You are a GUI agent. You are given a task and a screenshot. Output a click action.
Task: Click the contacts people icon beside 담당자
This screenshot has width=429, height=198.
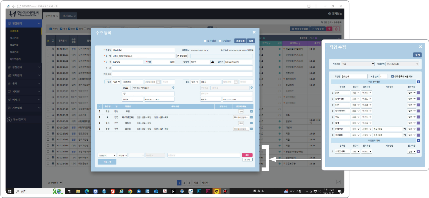[212, 62]
